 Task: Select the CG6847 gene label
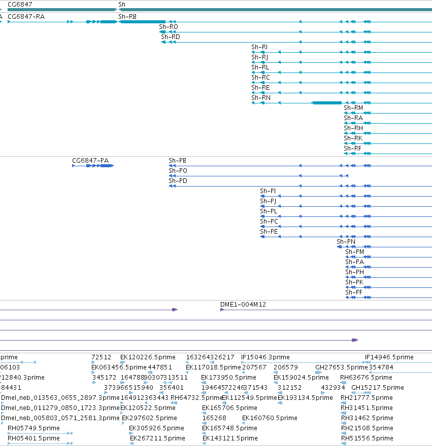[x=20, y=4]
